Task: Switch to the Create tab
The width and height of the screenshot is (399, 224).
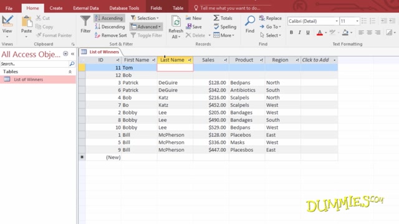Action: click(x=56, y=8)
